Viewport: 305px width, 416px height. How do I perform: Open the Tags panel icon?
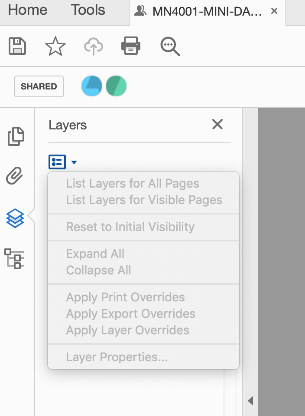[x=16, y=258]
